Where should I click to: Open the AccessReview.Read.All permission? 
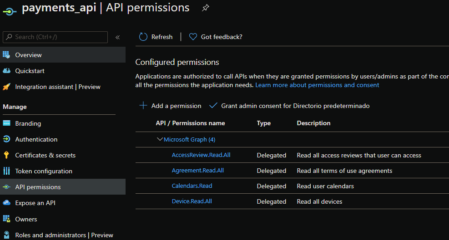click(x=201, y=155)
